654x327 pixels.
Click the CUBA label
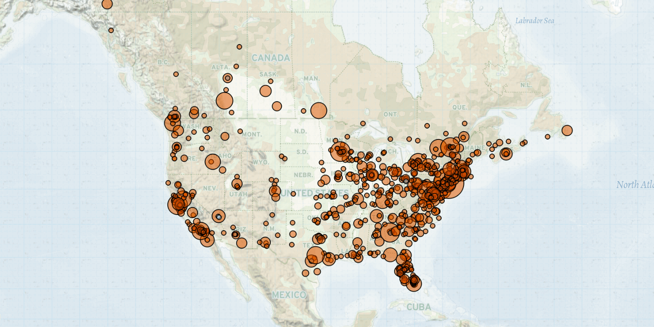click(419, 307)
